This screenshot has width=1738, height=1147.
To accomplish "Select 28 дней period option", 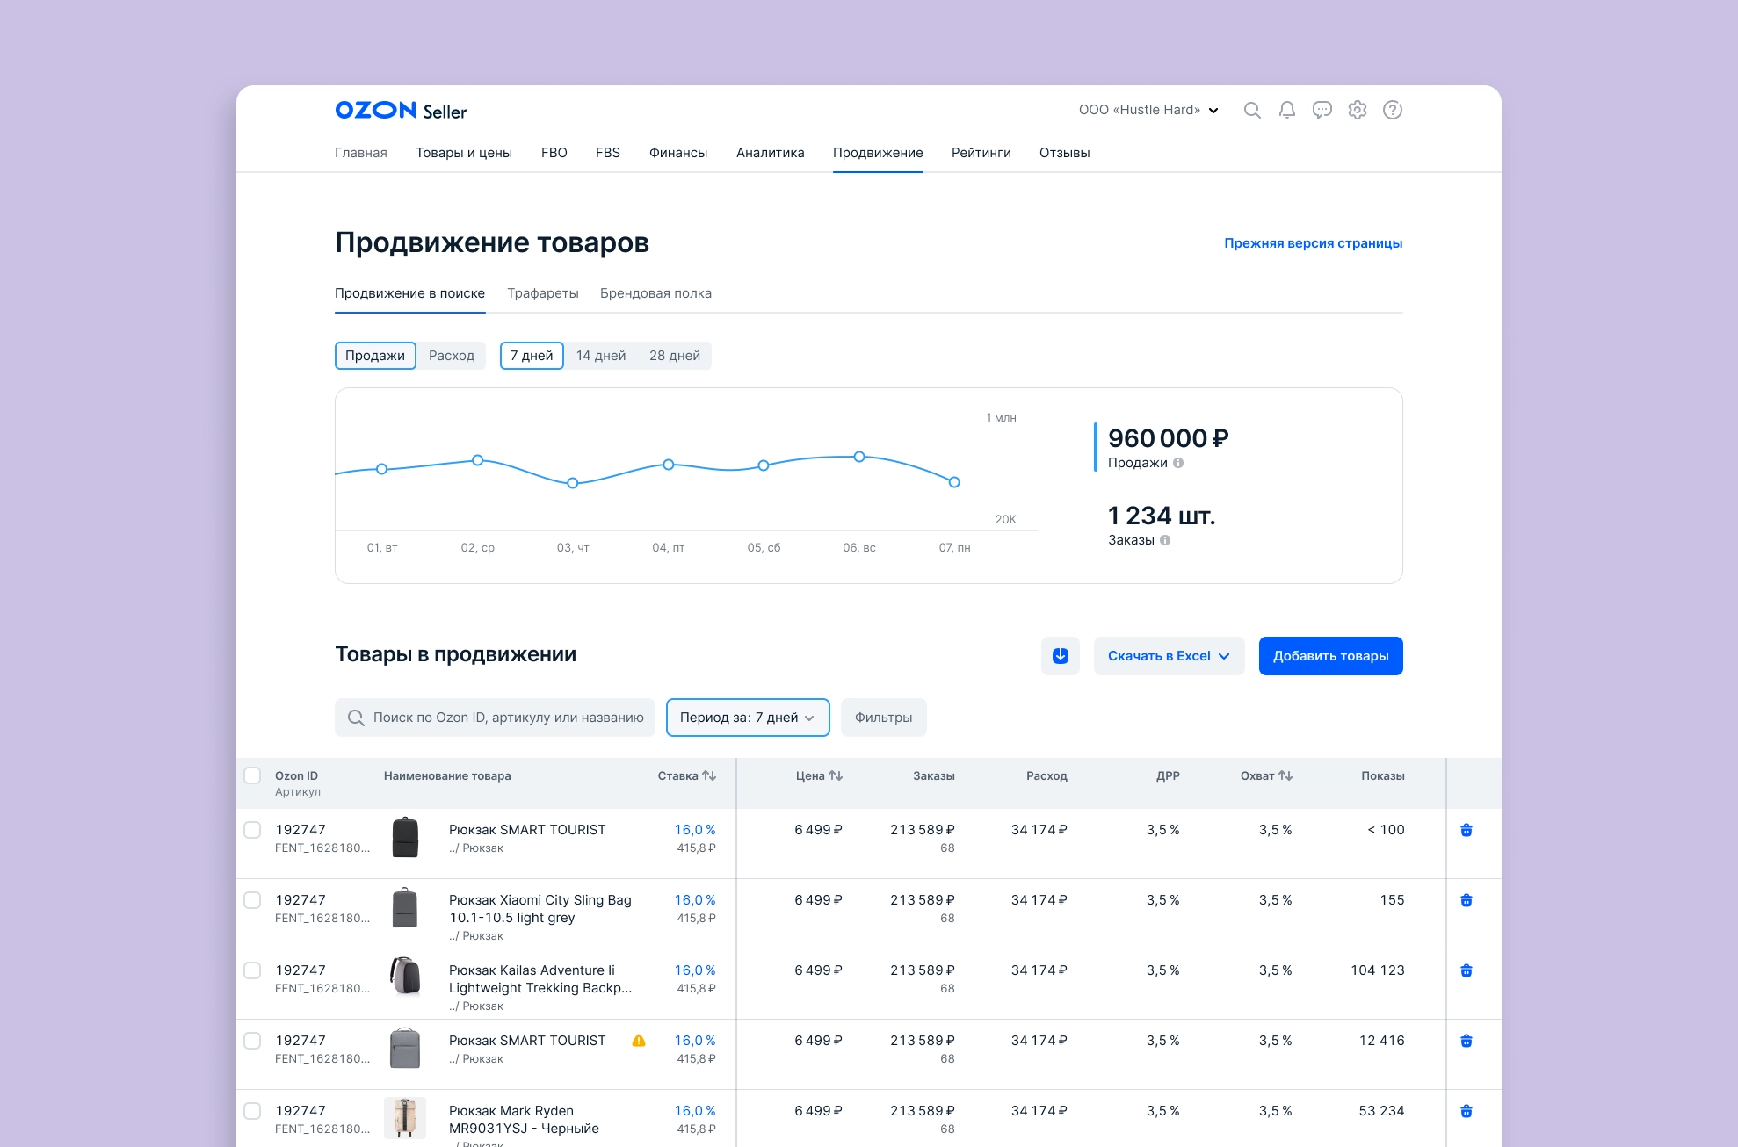I will [x=675, y=356].
